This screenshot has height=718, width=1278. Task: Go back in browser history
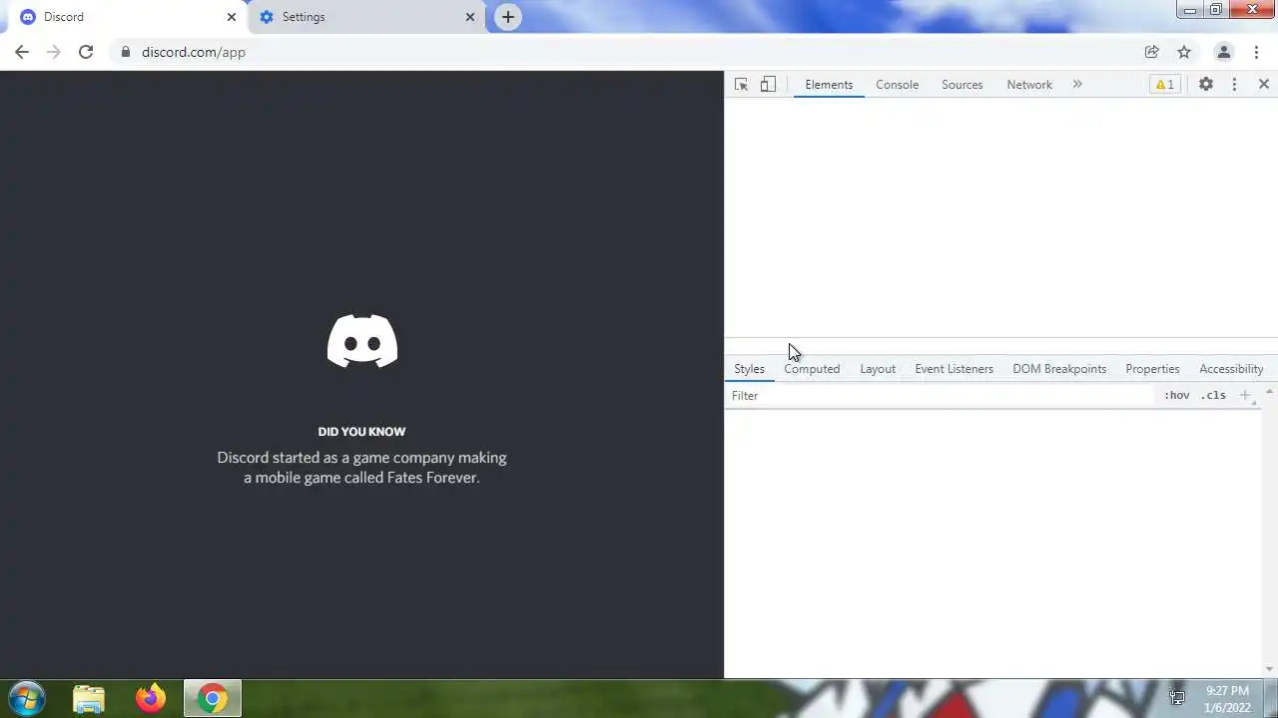(x=22, y=52)
